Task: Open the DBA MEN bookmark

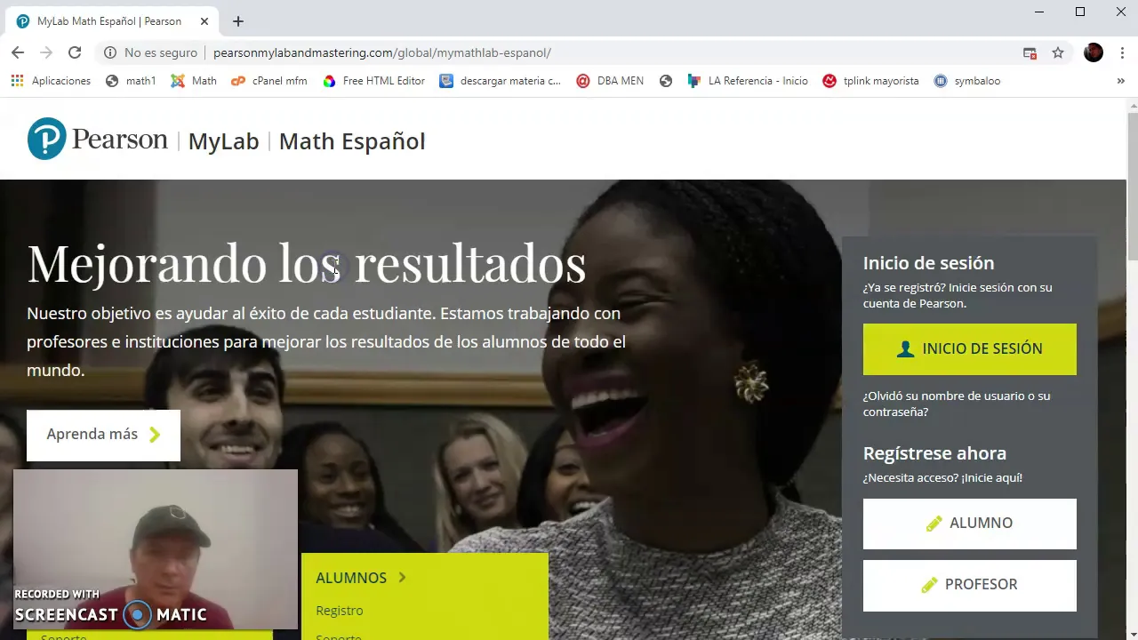Action: [610, 81]
